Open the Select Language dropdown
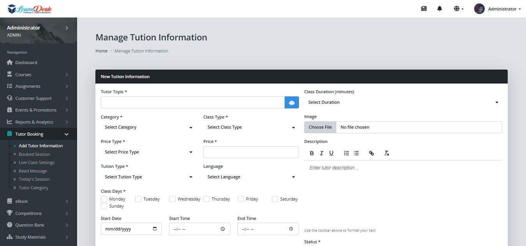Viewport: 526px width, 246px height. tap(251, 177)
